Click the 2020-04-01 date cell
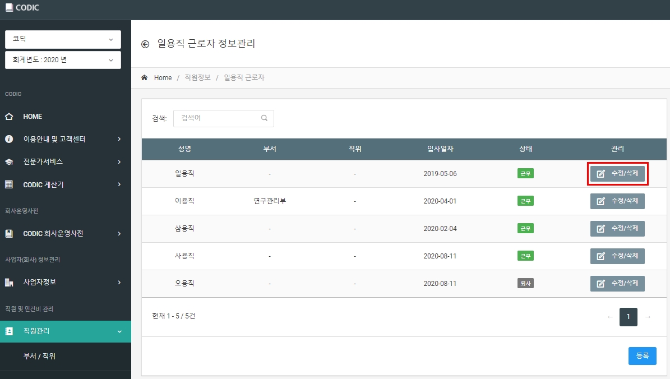The image size is (670, 379). pos(440,201)
